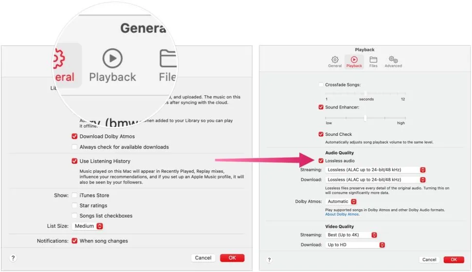Viewport: 472px width, 272px height.
Task: Click 'Lossless files preserve every detail' description
Action: tap(387, 190)
